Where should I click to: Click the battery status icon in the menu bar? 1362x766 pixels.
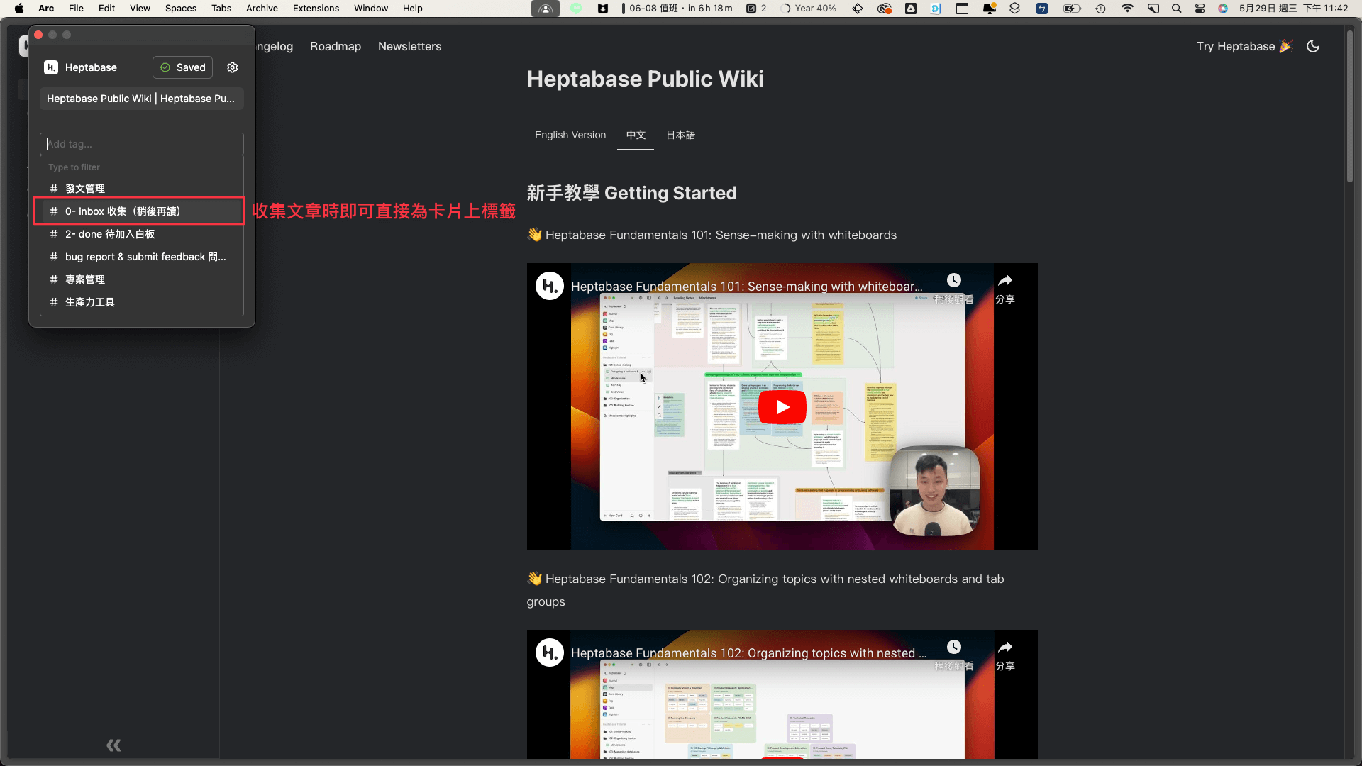click(x=1072, y=9)
